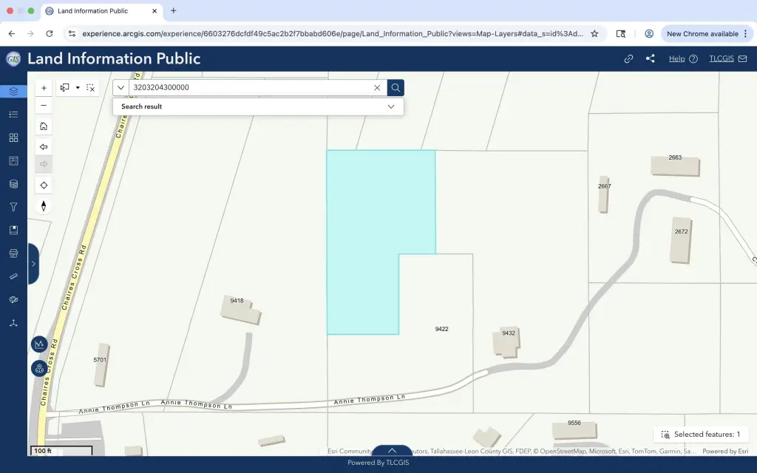Image resolution: width=757 pixels, height=473 pixels.
Task: Open the map layers panel in sidebar
Action: click(x=13, y=92)
